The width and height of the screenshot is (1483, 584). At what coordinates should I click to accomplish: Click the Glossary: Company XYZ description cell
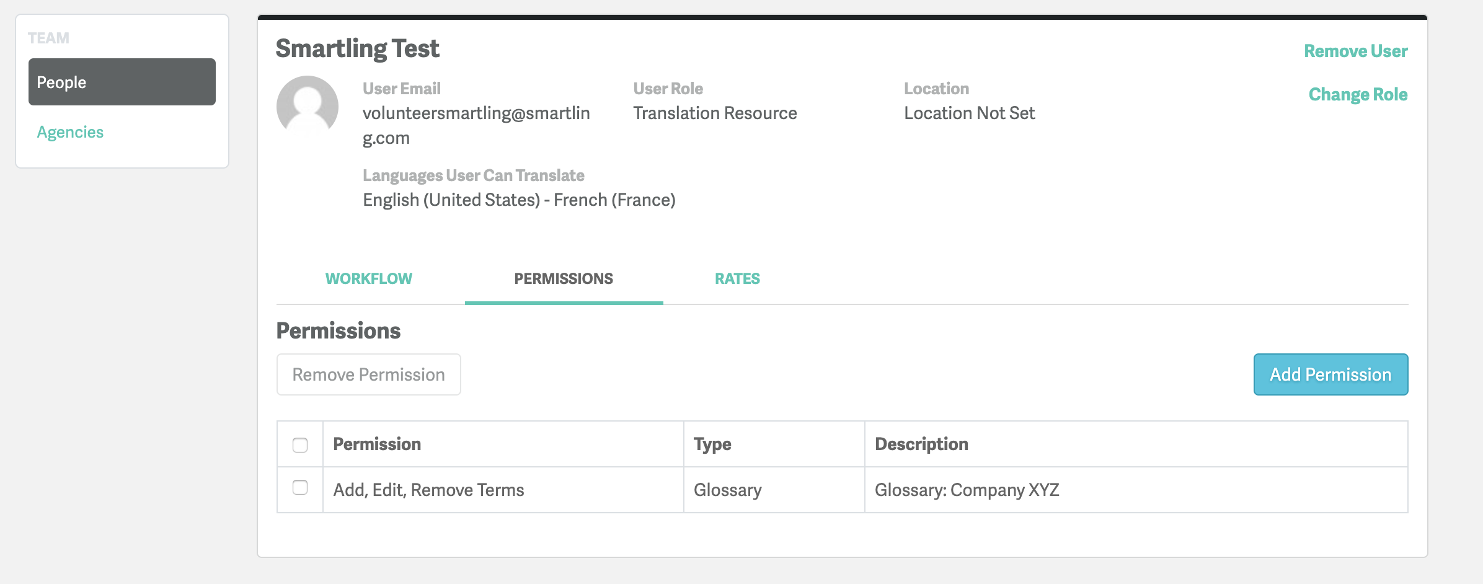(x=967, y=490)
